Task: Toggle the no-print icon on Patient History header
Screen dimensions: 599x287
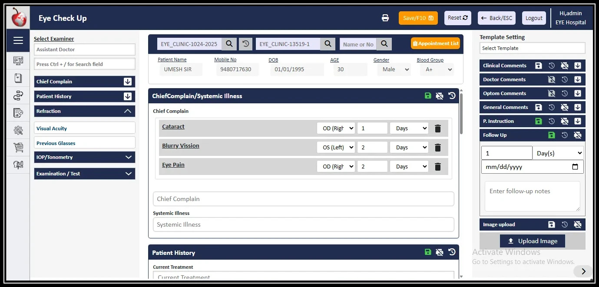Action: click(439, 252)
